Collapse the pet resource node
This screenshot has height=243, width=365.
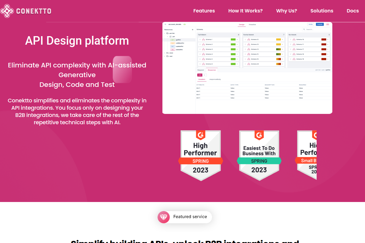(x=167, y=36)
